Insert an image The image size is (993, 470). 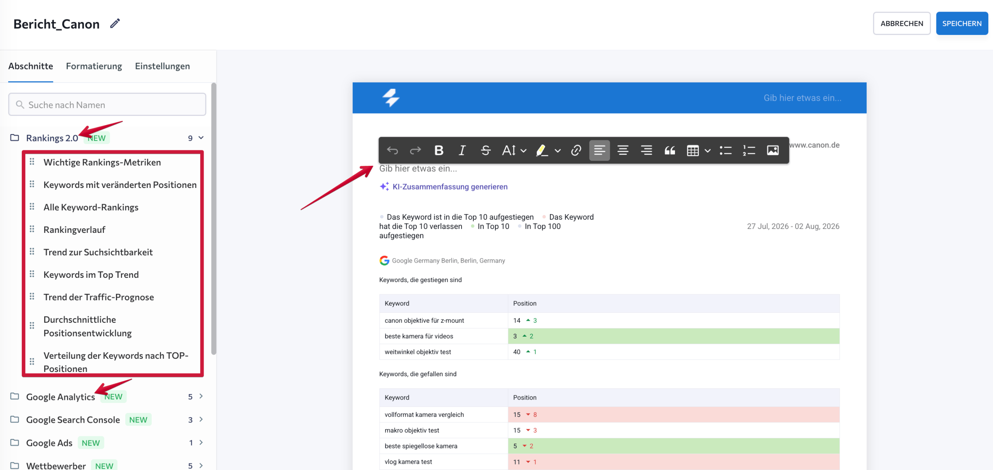click(x=773, y=150)
